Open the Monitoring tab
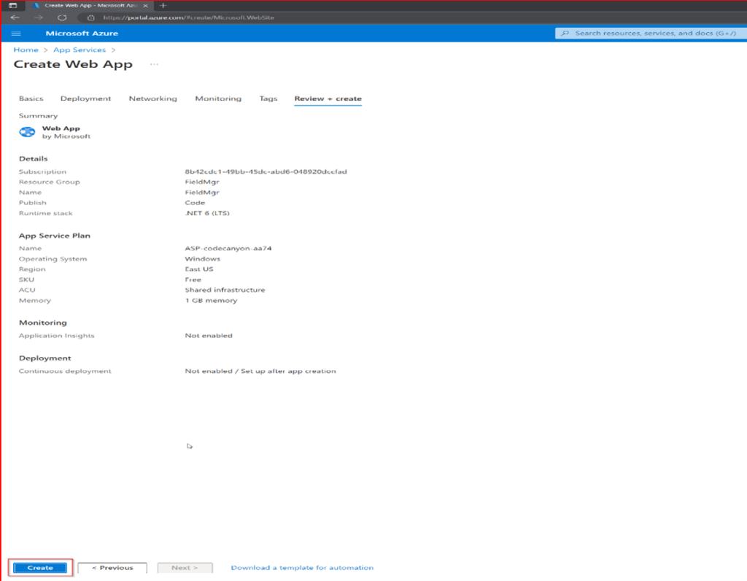The height and width of the screenshot is (581, 747). coord(218,99)
